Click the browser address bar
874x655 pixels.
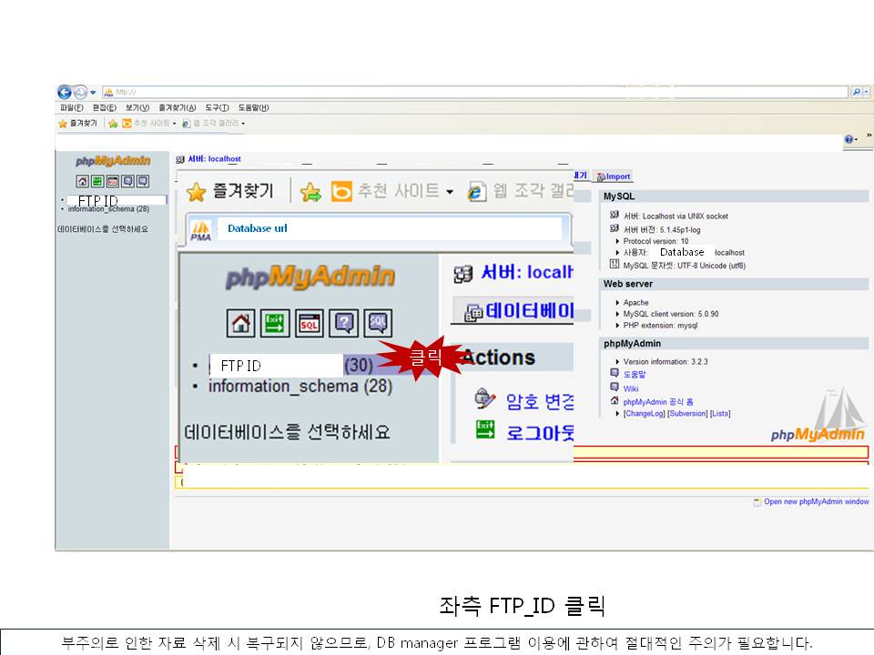point(473,92)
